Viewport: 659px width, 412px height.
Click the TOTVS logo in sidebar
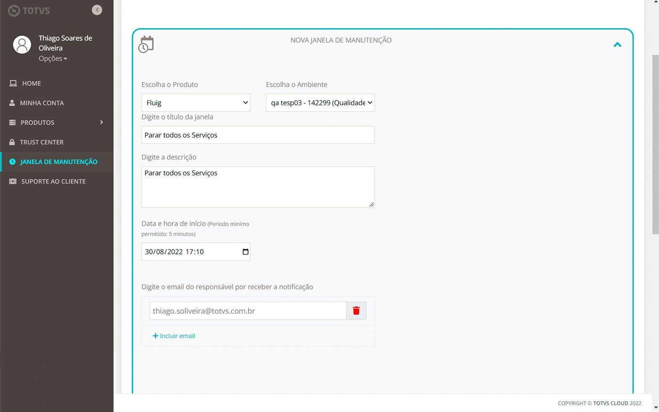click(29, 10)
